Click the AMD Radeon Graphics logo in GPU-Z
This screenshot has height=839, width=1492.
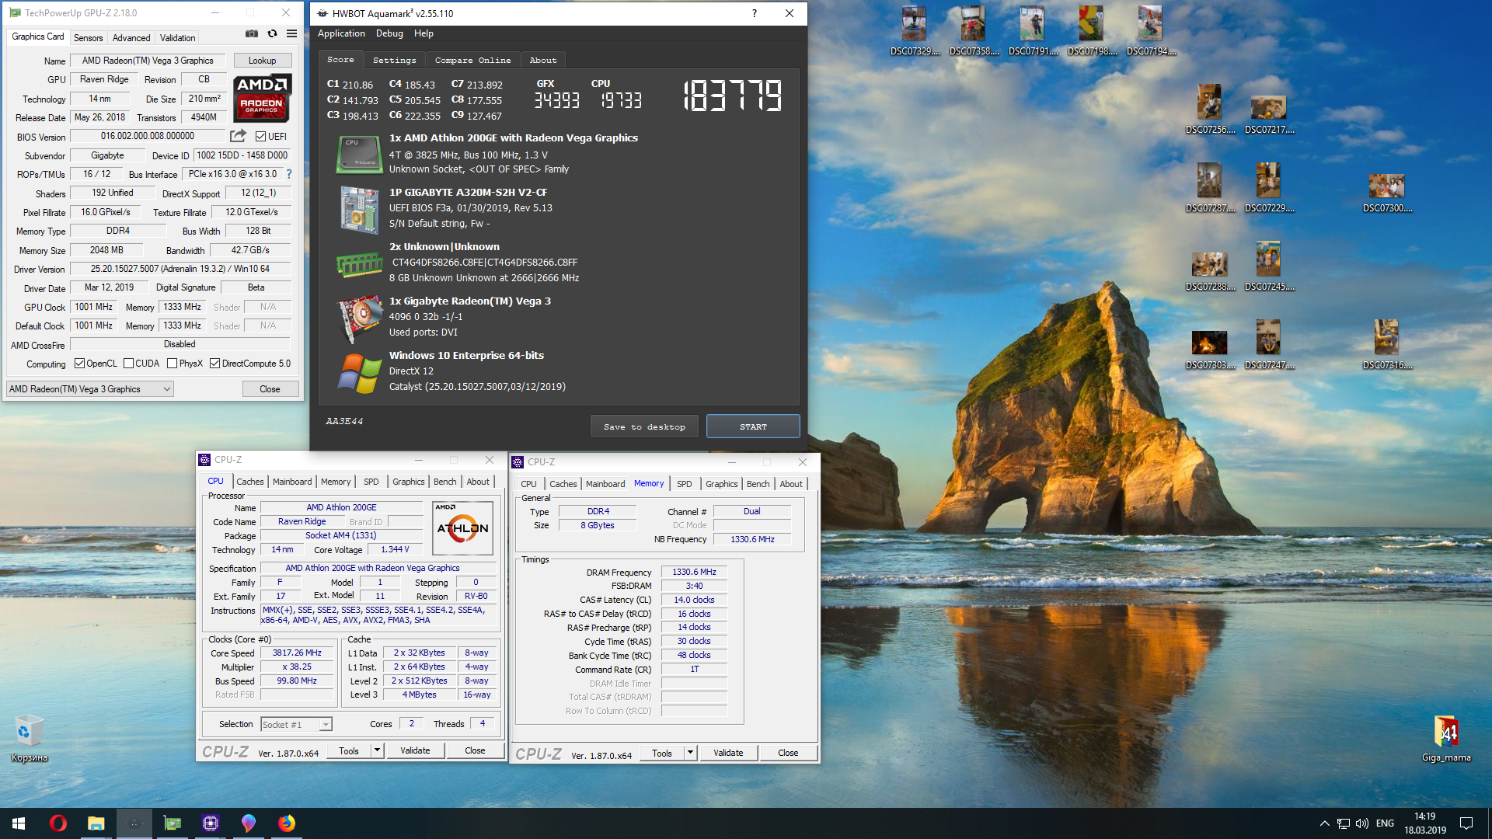[x=262, y=98]
